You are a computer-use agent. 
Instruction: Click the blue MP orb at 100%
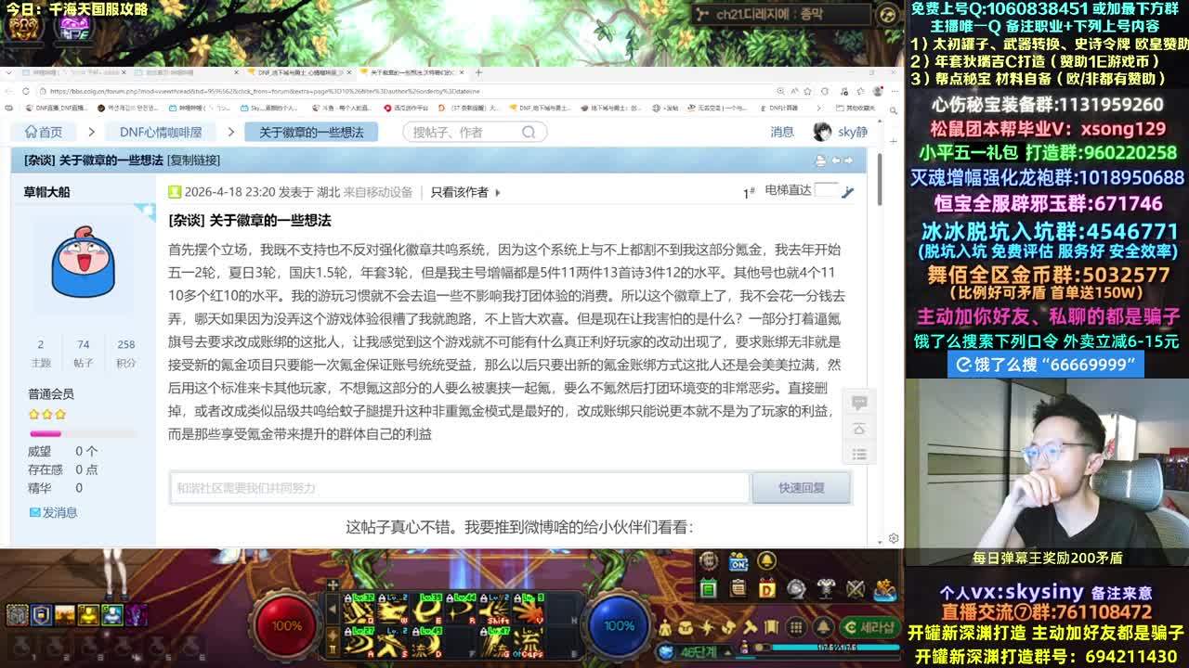[x=619, y=624]
